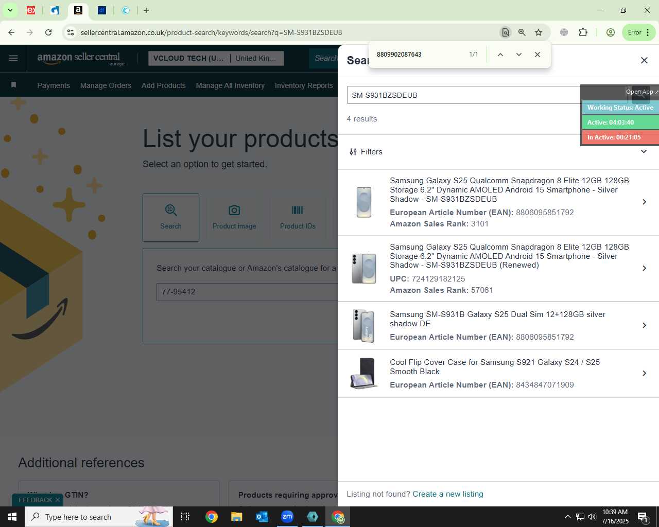
Task: Open the browser extensions puzzle icon
Action: pos(583,32)
